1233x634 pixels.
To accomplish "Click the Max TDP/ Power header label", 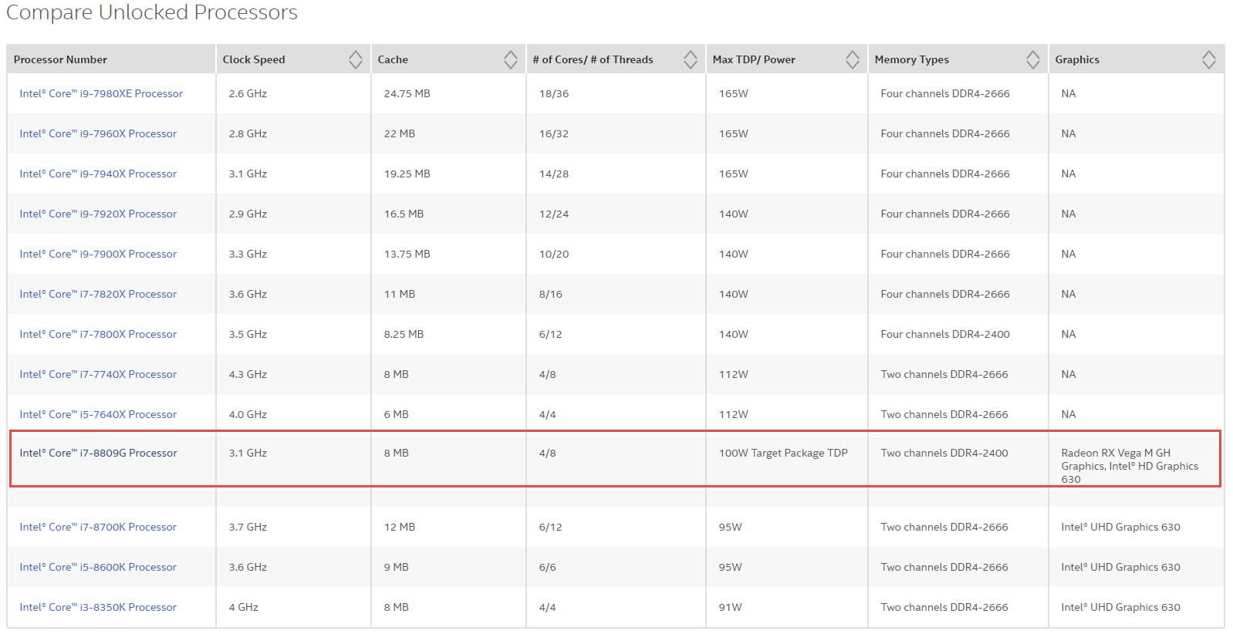I will 754,59.
